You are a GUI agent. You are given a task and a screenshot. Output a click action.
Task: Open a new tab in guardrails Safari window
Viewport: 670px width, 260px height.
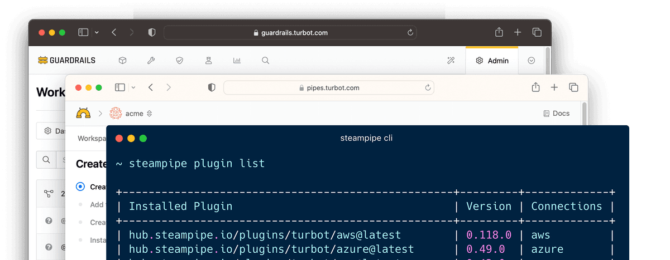518,33
